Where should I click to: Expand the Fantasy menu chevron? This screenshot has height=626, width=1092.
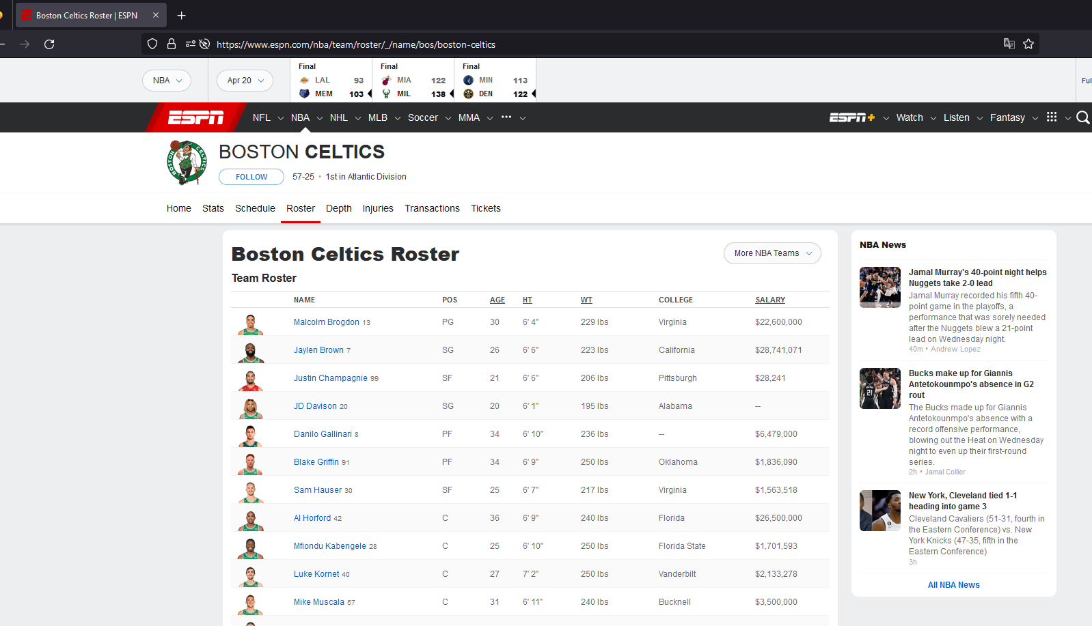(x=1035, y=118)
